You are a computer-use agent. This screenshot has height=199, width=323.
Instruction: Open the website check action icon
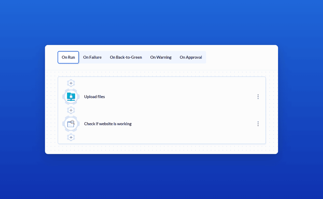pyautogui.click(x=71, y=124)
